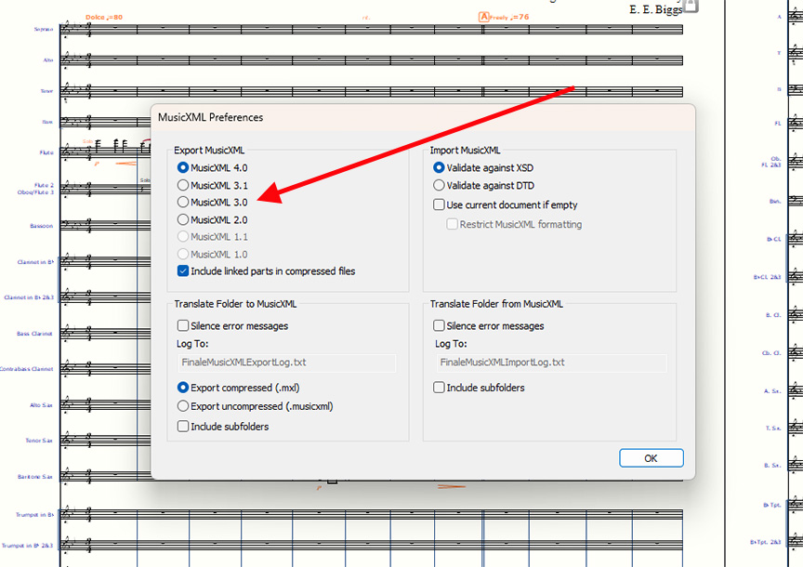This screenshot has width=803, height=567.
Task: Uncheck Include linked parts in compressed files
Action: (x=183, y=271)
